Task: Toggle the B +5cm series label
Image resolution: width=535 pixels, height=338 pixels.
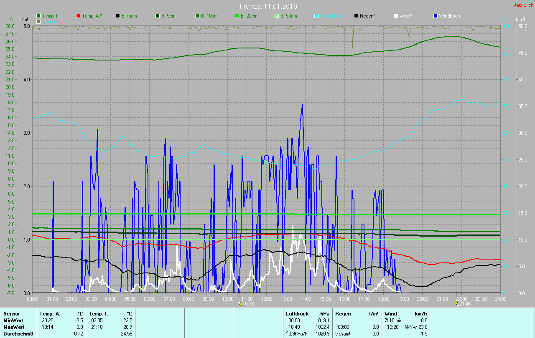Action: 129,16
